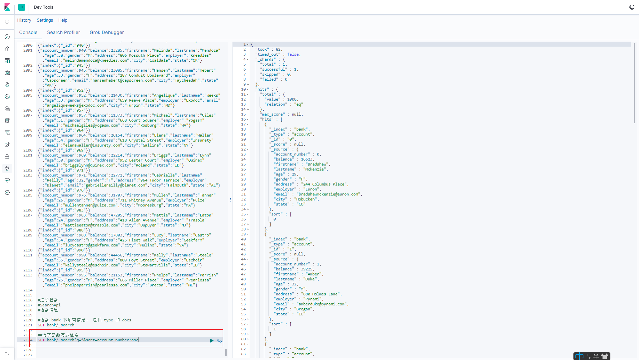Image resolution: width=639 pixels, height=360 pixels.
Task: Click the Dev Tools breadcrumb title
Action: coord(44,7)
